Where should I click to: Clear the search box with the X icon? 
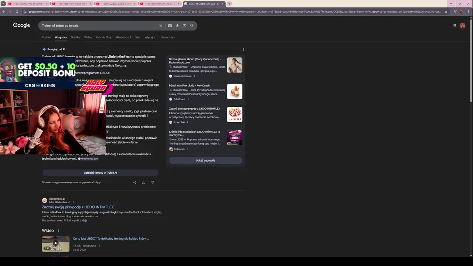(161, 25)
